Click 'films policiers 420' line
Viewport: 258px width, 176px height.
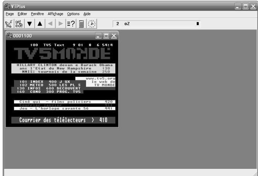(x=65, y=102)
